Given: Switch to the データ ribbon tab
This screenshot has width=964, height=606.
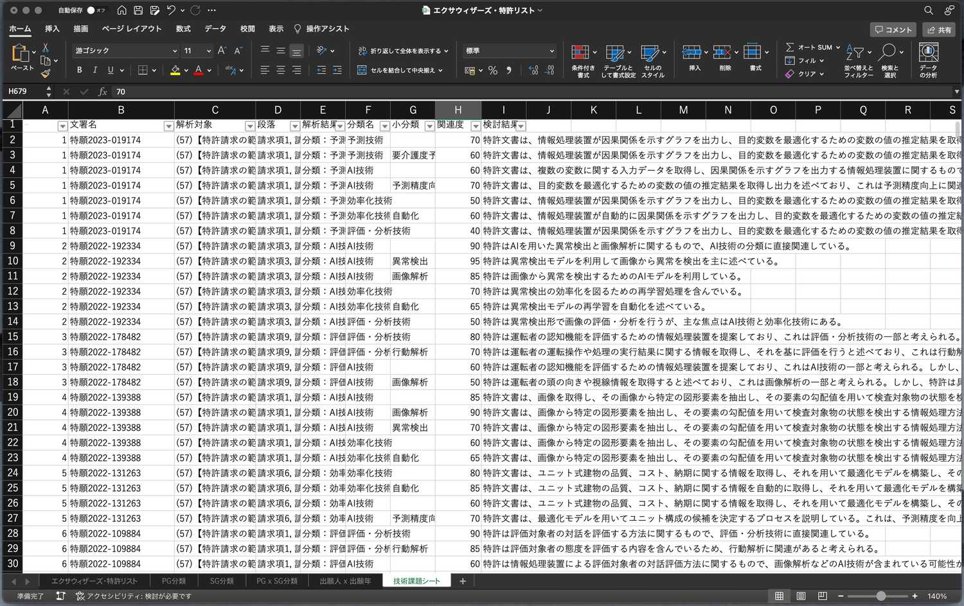Looking at the screenshot, I should click(x=215, y=29).
